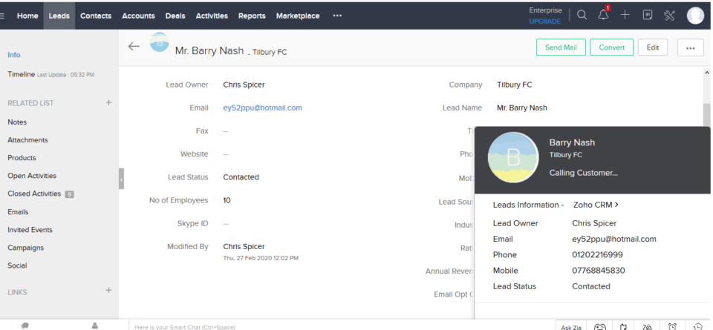
Task: Click the Lead Status value Contacted in details
Action: click(241, 177)
